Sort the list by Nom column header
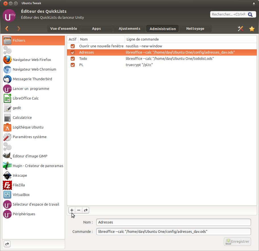The image size is (259, 251). (x=101, y=39)
